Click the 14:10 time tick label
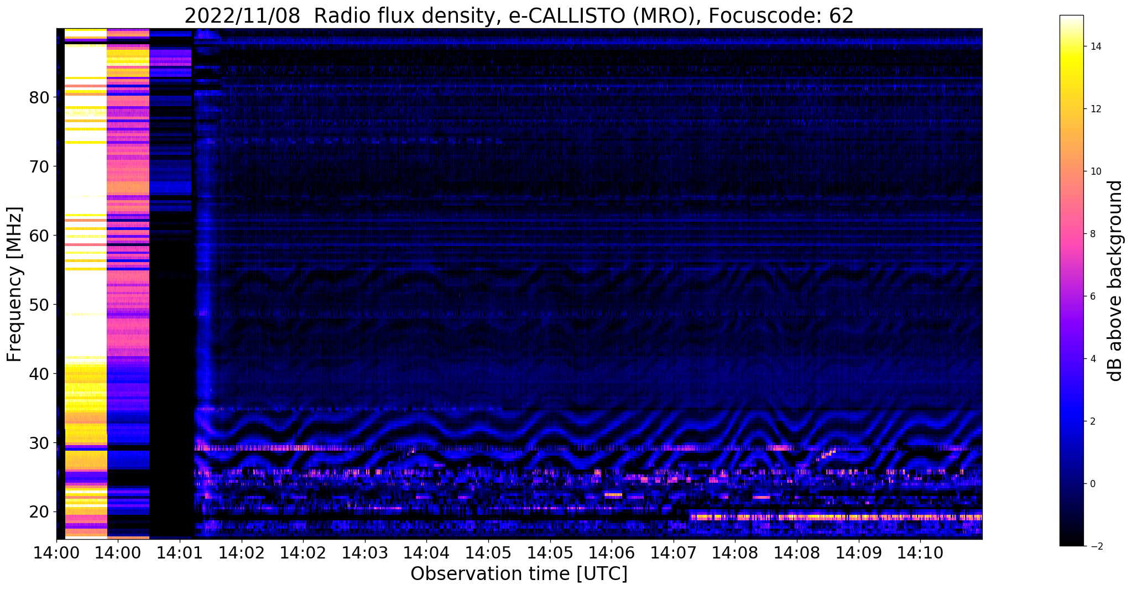Screen dimensions: 1132x590 click(x=920, y=552)
